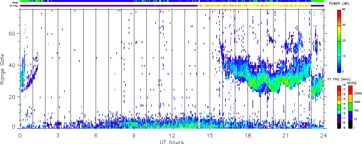Image resolution: width=362 pixels, height=144 pixels.
Task: Click the Noise strip at the very top
Action: 172,1
